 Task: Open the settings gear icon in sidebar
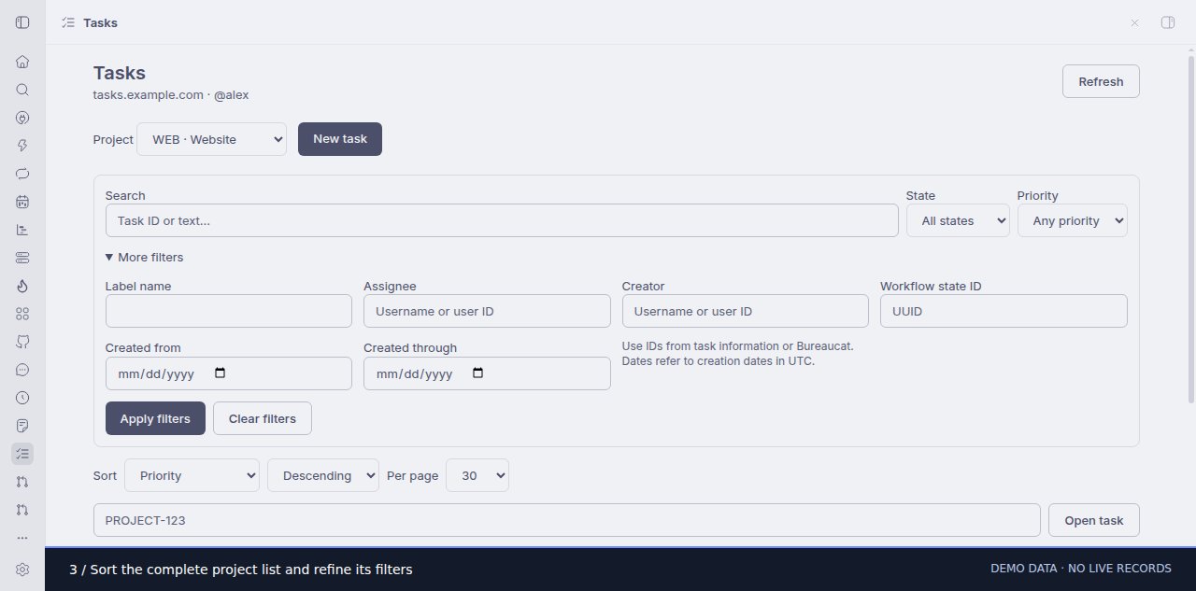tap(22, 570)
